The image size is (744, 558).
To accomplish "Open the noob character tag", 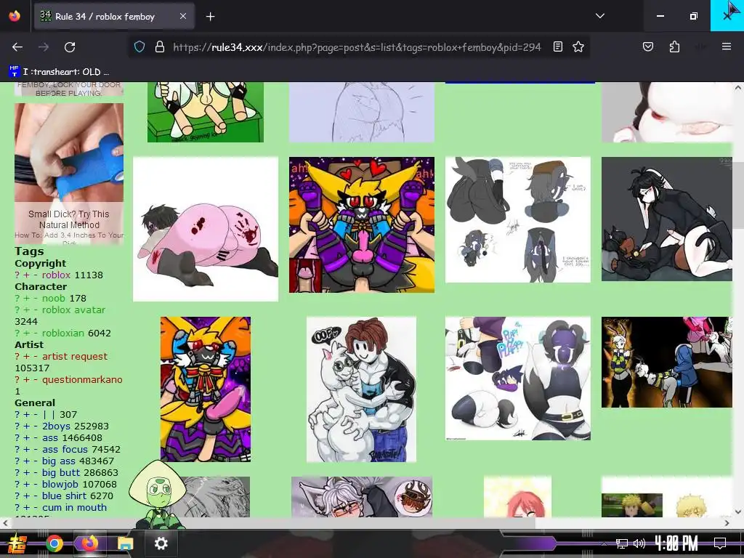I will [54, 299].
